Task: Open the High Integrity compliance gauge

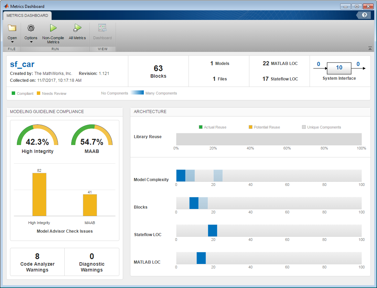Action: point(37,139)
